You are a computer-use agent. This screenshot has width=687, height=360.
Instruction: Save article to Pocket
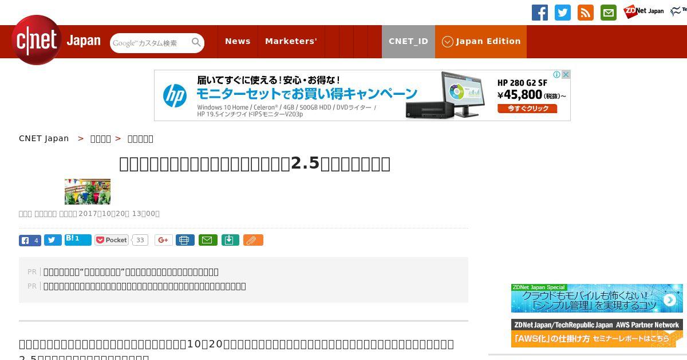[x=112, y=240]
